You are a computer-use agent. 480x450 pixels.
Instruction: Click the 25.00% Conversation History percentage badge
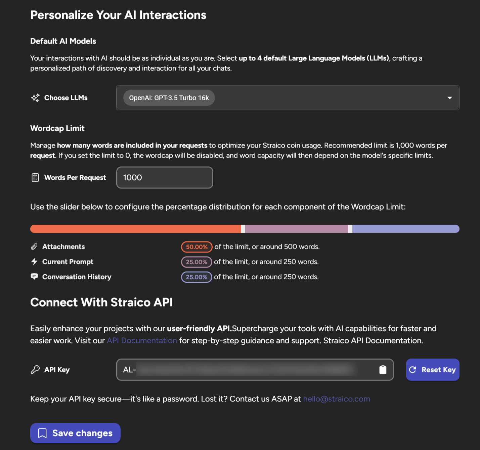(197, 277)
